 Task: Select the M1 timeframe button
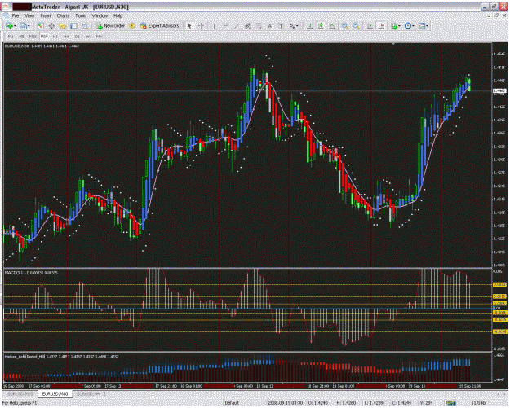point(11,37)
